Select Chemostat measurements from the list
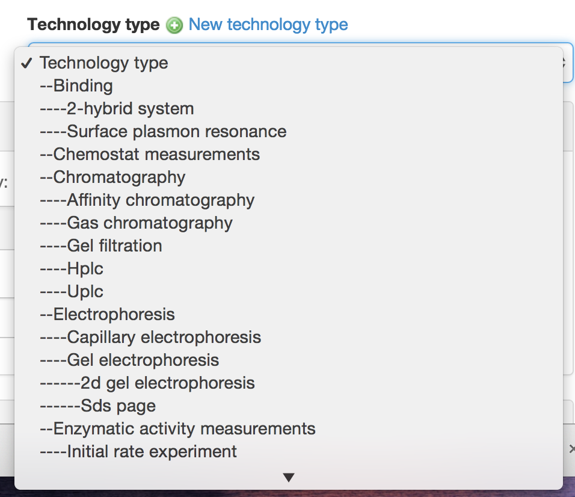 (x=149, y=154)
